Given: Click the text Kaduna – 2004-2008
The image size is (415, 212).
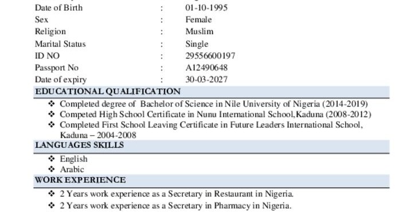Looking at the screenshot, I should (98, 135).
